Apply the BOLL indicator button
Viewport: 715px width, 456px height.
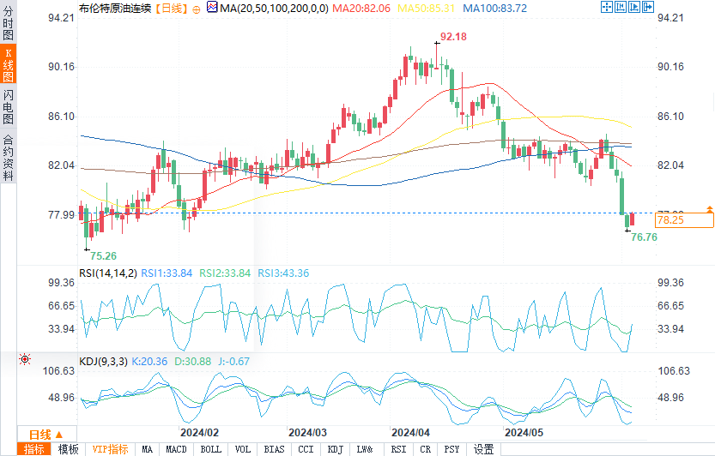click(x=210, y=449)
